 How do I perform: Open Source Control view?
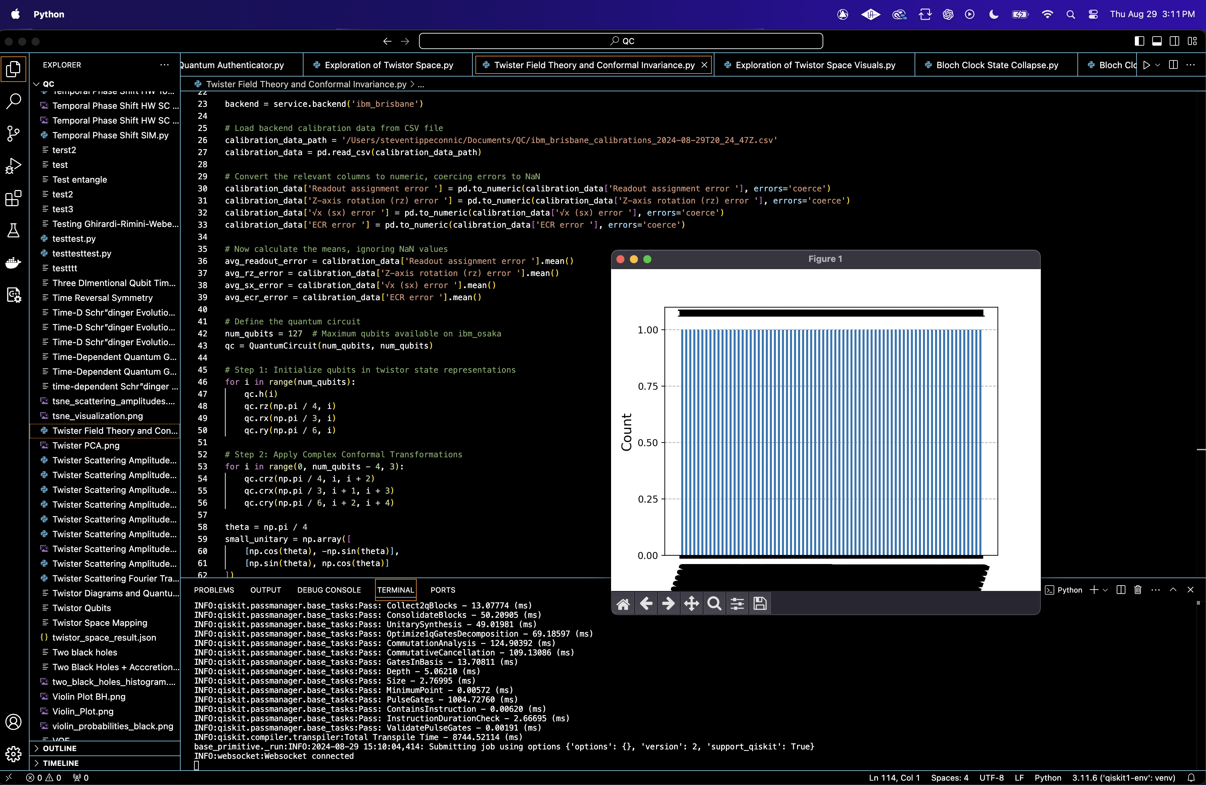pos(14,134)
